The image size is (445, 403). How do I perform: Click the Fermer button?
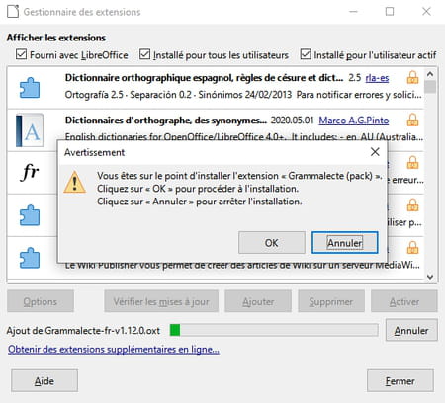400,381
